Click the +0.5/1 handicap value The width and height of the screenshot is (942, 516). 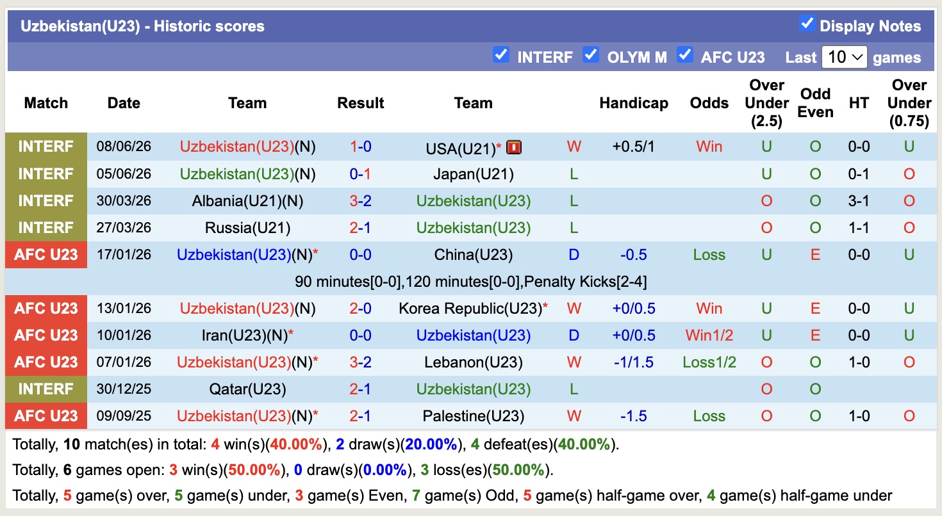[x=634, y=147]
